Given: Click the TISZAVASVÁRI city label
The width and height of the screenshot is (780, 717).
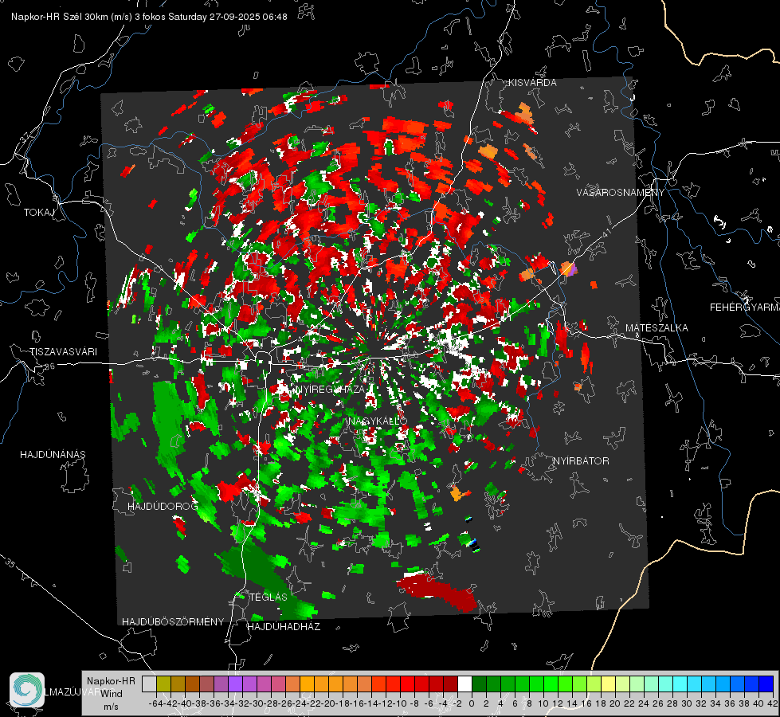Looking at the screenshot, I should point(63,352).
